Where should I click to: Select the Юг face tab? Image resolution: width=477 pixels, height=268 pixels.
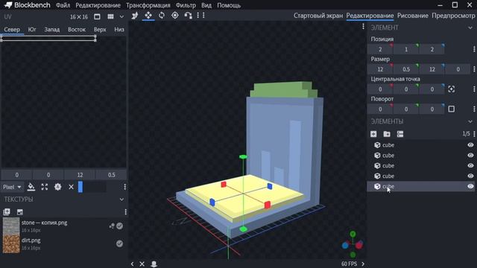[x=31, y=30]
